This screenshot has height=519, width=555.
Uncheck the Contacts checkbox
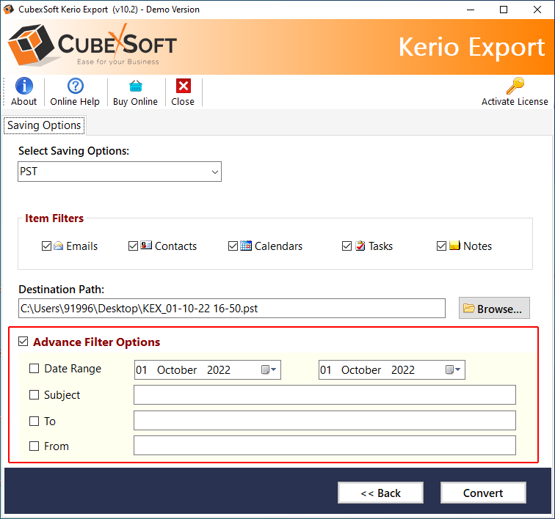coord(133,246)
